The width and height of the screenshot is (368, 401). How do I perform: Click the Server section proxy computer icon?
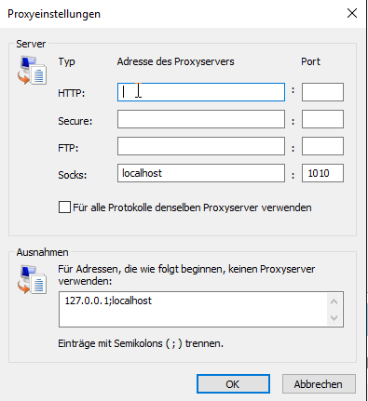(32, 70)
